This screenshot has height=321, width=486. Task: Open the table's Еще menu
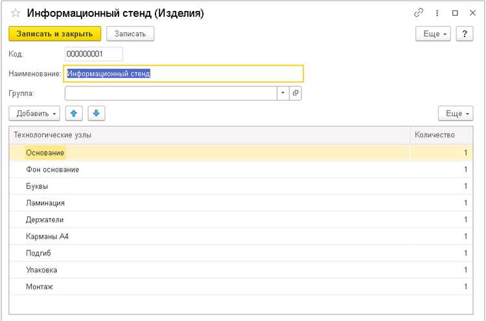(456, 113)
